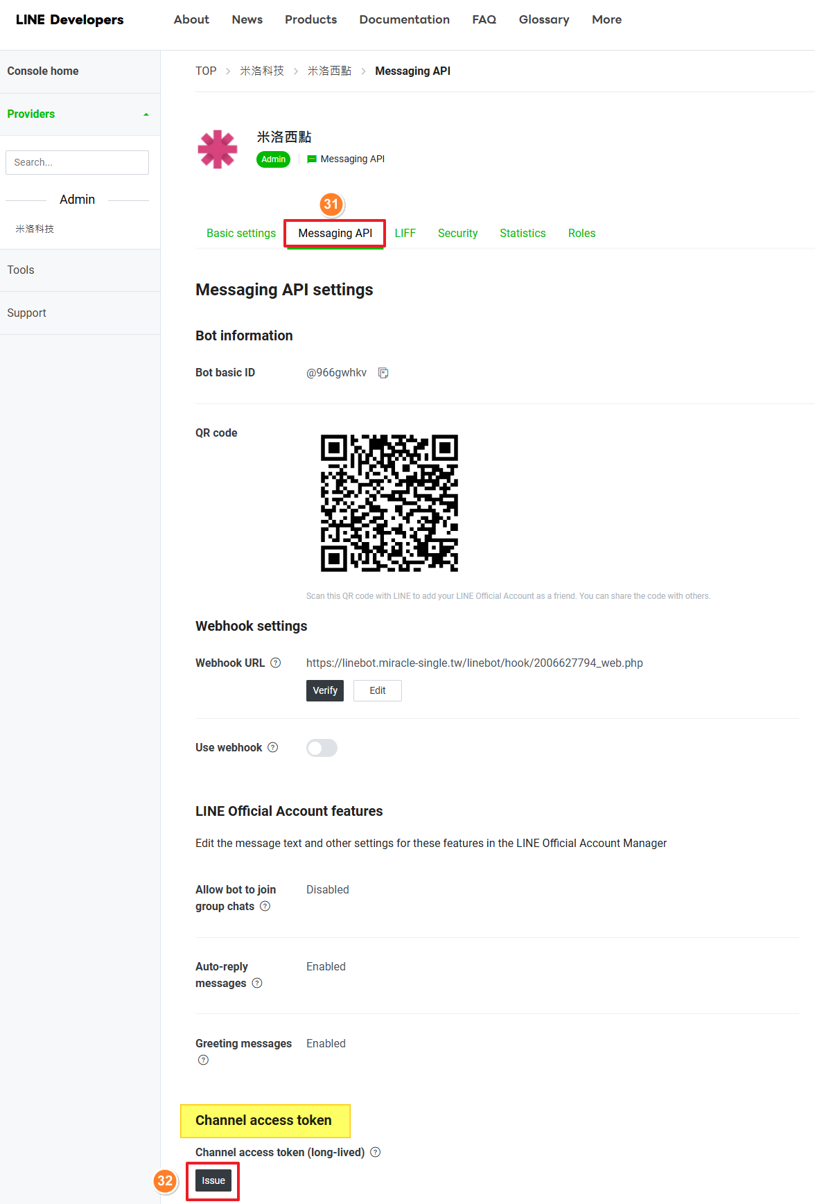Open the More menu in header
The image size is (815, 1204).
[606, 19]
